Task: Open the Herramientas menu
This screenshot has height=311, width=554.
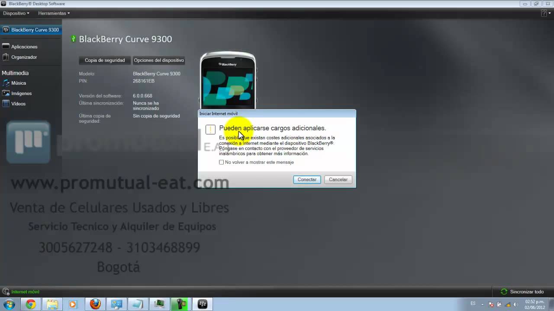Action: (54, 13)
